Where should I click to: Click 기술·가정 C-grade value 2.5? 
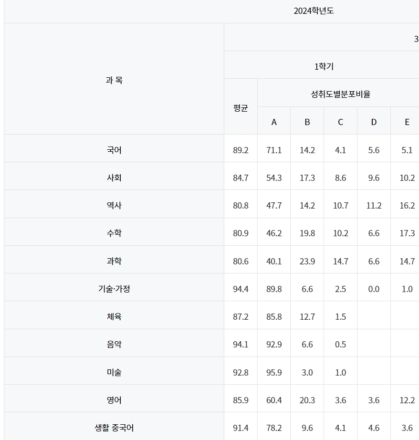pyautogui.click(x=340, y=289)
